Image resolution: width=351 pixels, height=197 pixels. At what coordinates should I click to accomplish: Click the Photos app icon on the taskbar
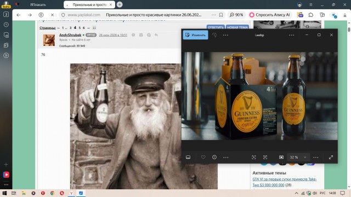click(x=81, y=193)
